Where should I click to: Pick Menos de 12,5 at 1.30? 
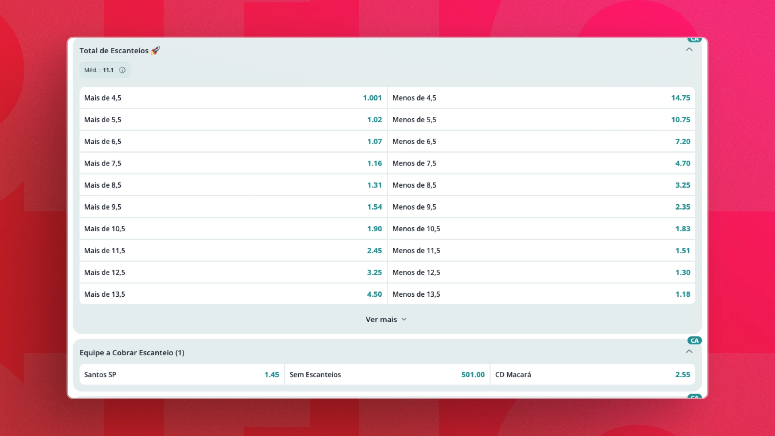541,272
